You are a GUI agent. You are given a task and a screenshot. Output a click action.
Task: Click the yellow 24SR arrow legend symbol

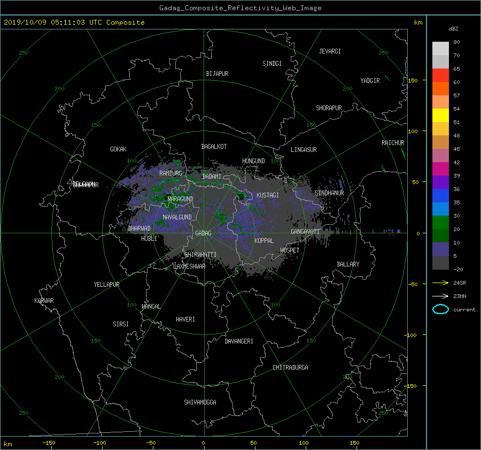[x=440, y=283]
